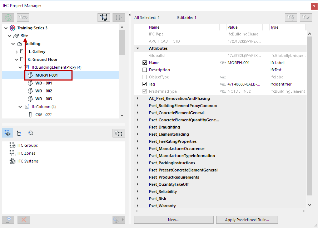Expand Pset_FireRatingProperties property set

tap(138, 141)
